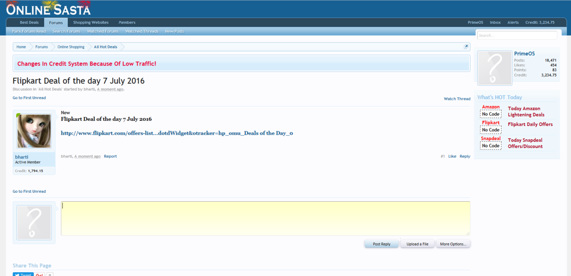Viewport: 571px width, 276px height.
Task: Click the Forums breadcrumb
Action: tap(41, 47)
